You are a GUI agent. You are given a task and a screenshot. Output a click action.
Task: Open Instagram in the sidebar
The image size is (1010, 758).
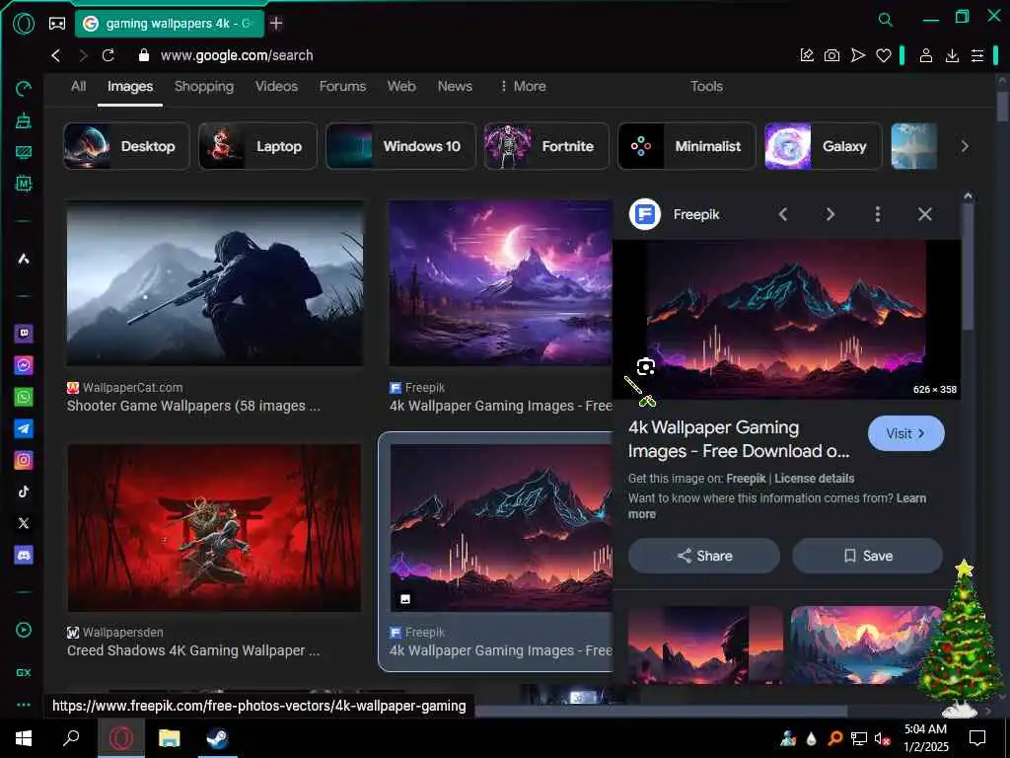click(24, 460)
